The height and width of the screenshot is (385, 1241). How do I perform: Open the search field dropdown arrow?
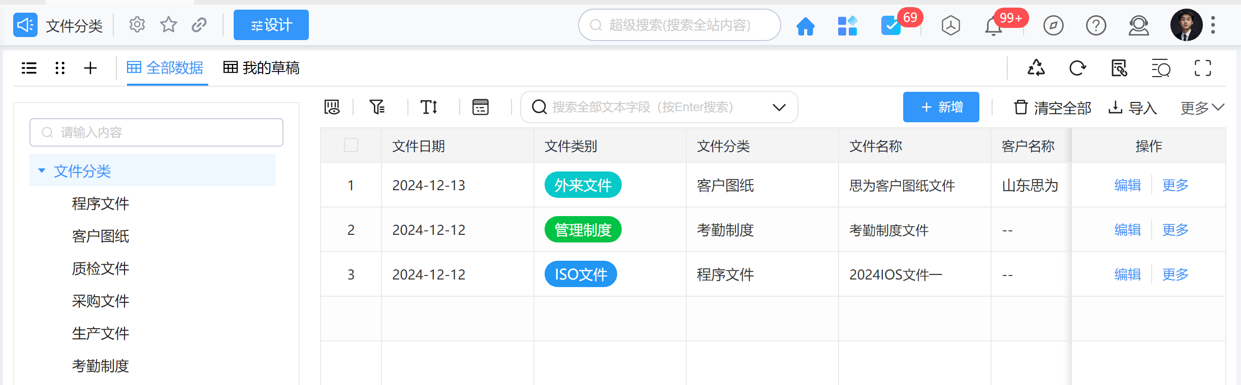click(779, 107)
